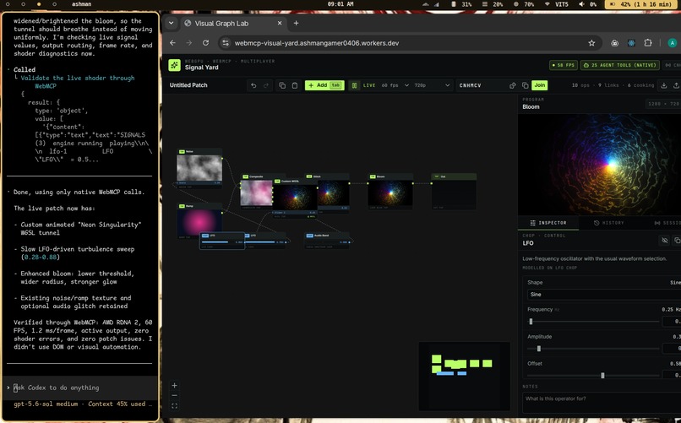Copy room code icon left of Join
681x423 pixels.
click(525, 85)
